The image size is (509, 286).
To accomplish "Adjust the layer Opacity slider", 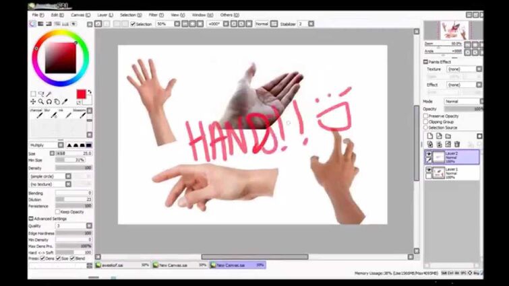I will (x=465, y=109).
